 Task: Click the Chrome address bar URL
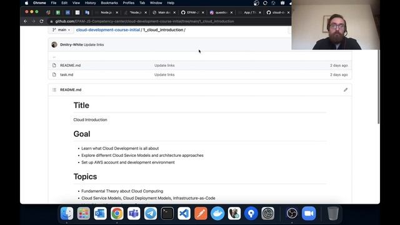[144, 21]
